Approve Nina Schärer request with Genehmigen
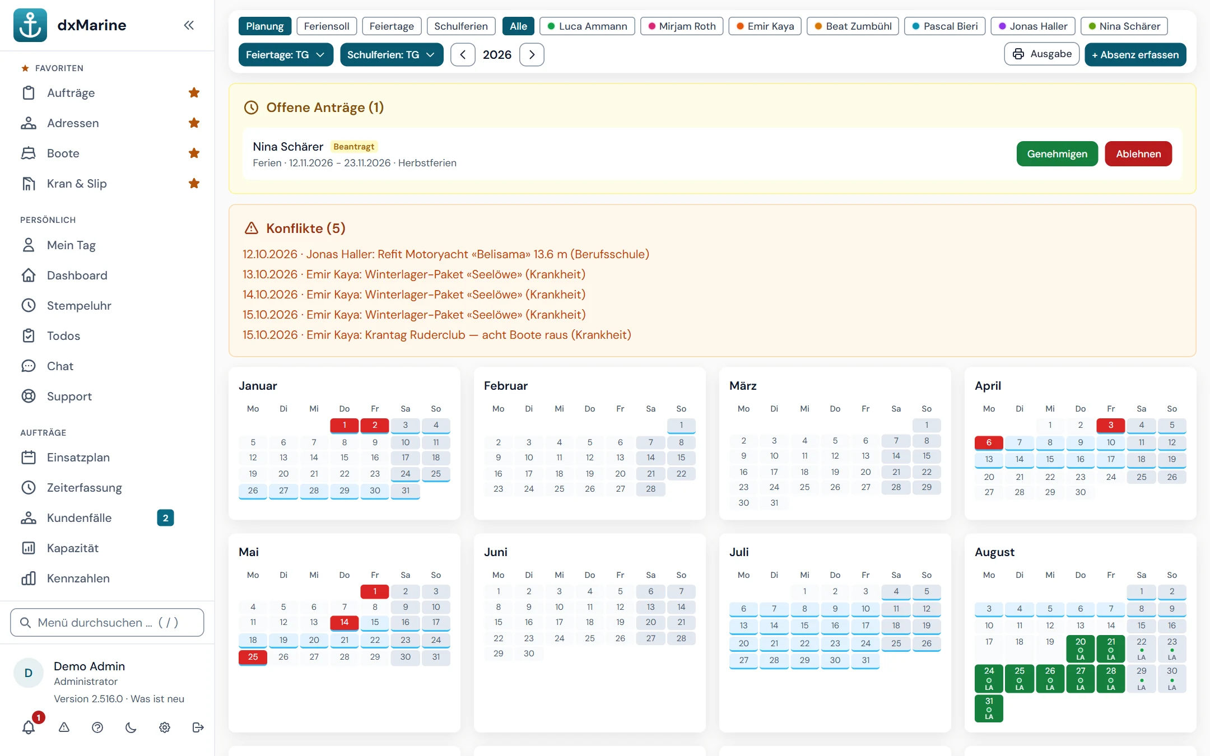1210x756 pixels. 1057,154
